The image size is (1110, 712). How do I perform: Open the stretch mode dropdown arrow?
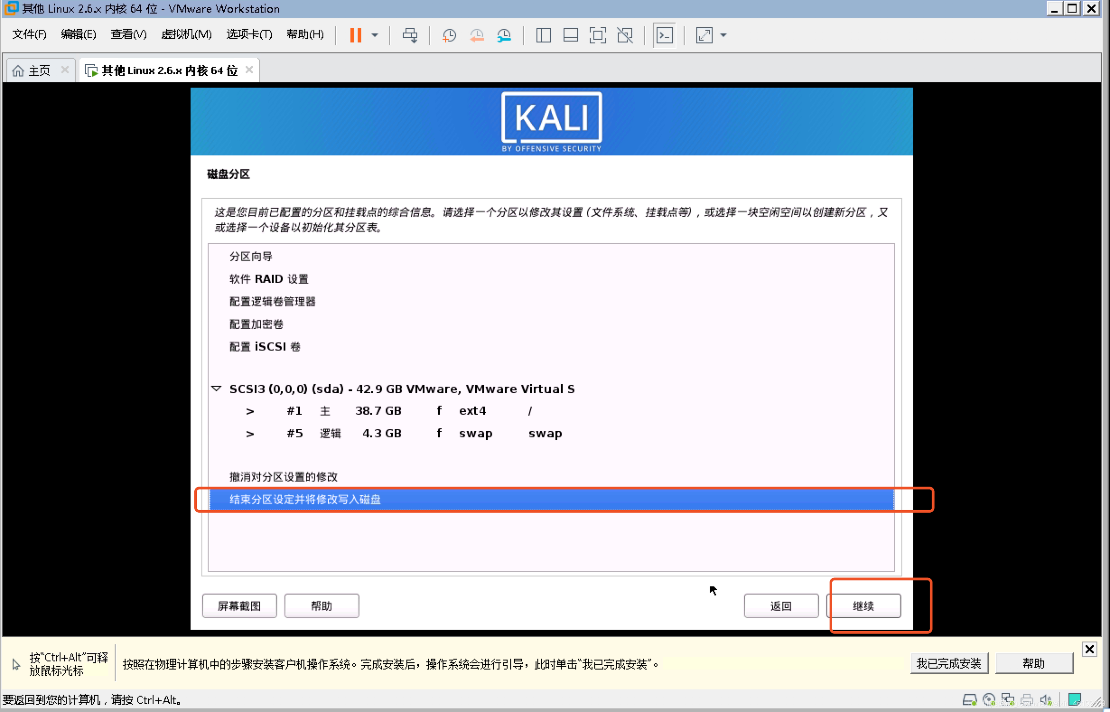724,35
